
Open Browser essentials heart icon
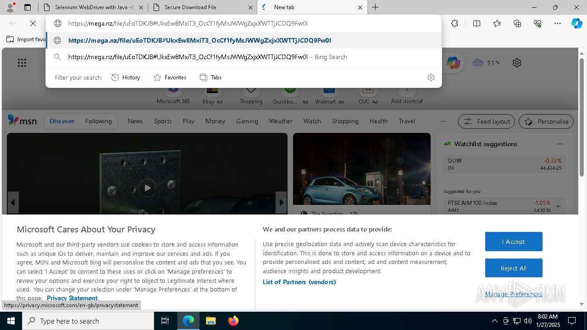537,23
